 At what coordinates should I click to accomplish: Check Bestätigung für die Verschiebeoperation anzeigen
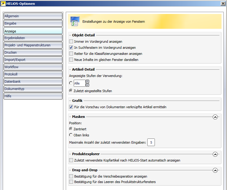tap(71, 176)
